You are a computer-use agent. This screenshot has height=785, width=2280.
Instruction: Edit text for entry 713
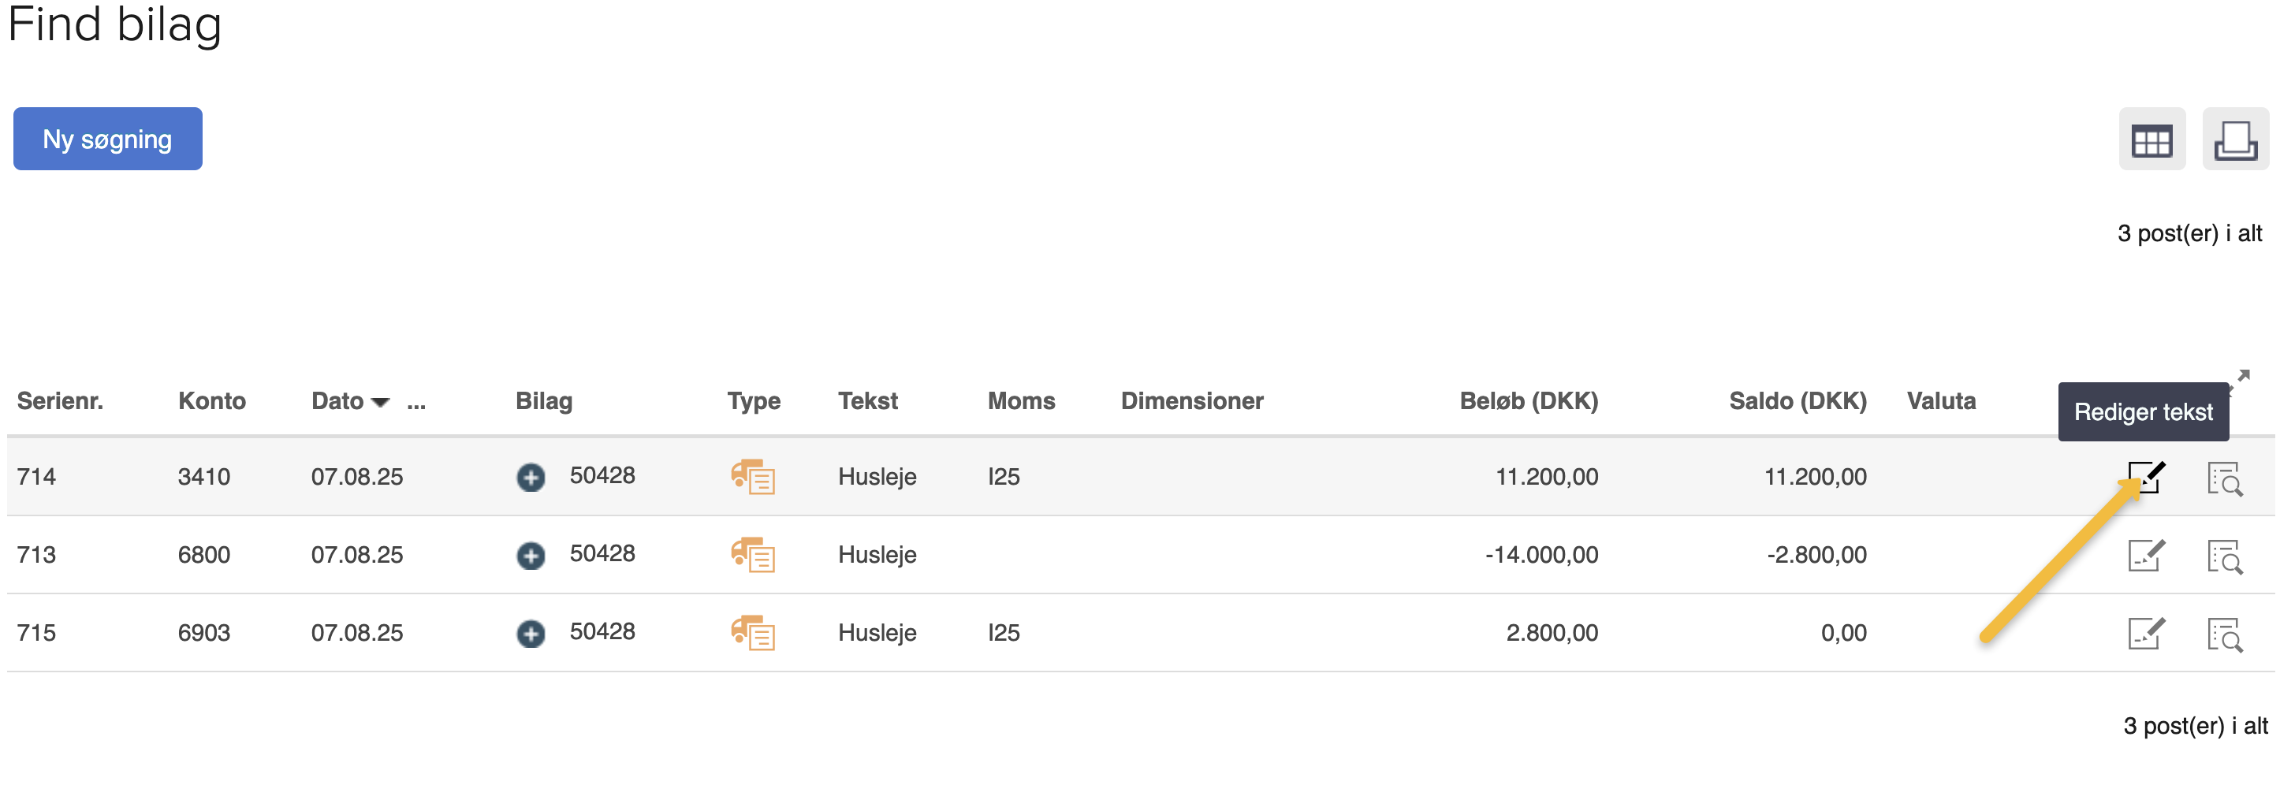tap(2145, 556)
